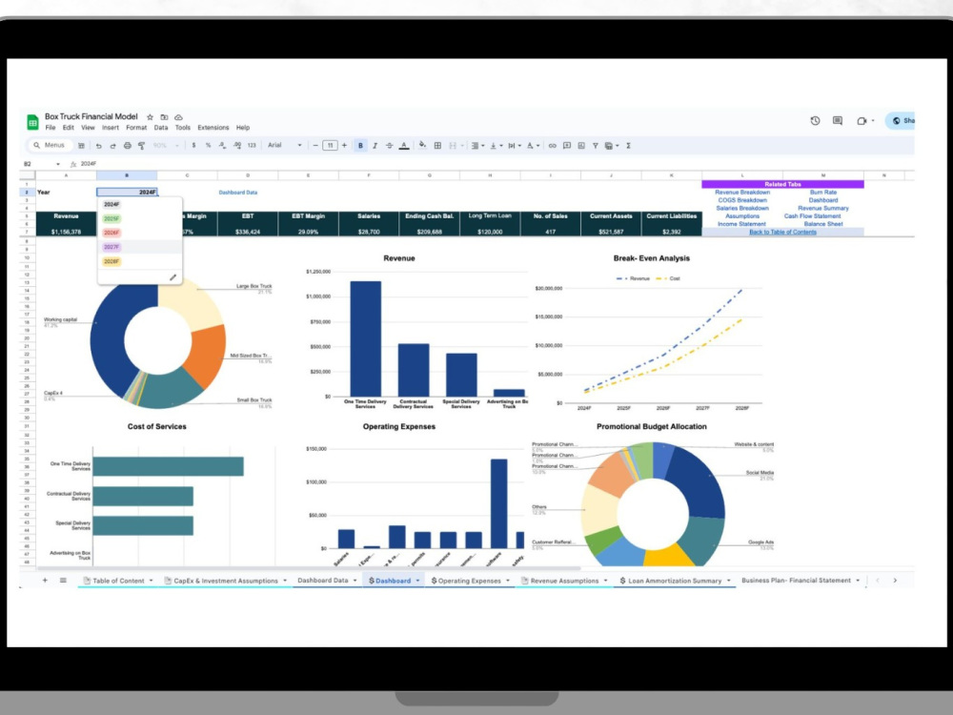Check the cloud save status icon
The width and height of the screenshot is (953, 715).
pyautogui.click(x=179, y=116)
